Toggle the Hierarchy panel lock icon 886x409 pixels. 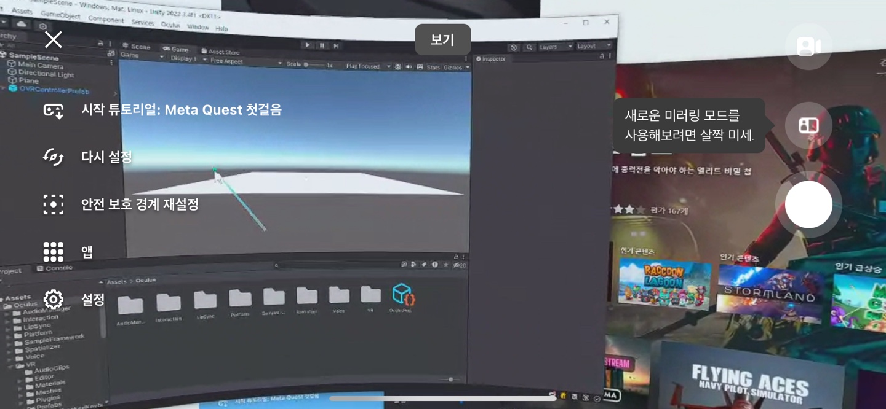point(100,44)
